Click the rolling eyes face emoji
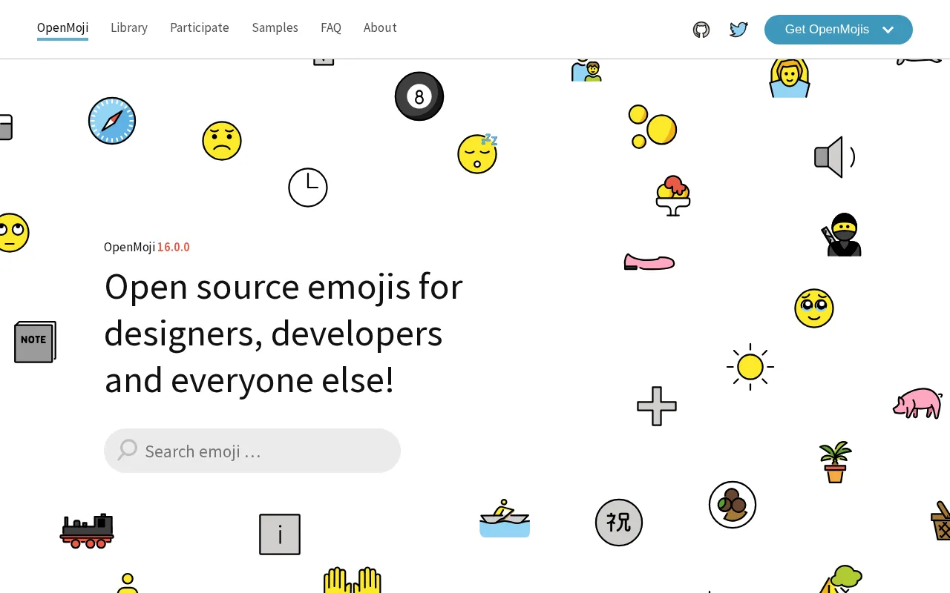The height and width of the screenshot is (593, 950). [x=11, y=233]
